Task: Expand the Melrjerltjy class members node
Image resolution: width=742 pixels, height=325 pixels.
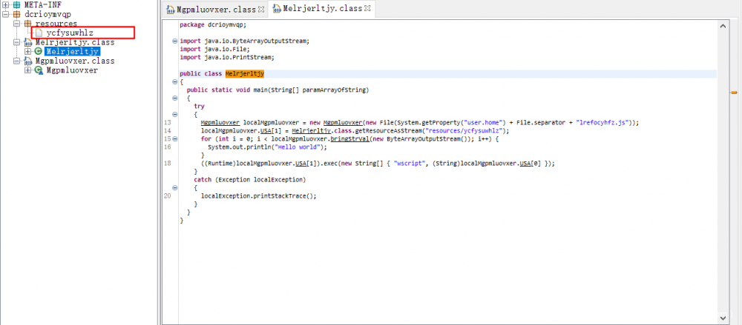Action: click(28, 52)
